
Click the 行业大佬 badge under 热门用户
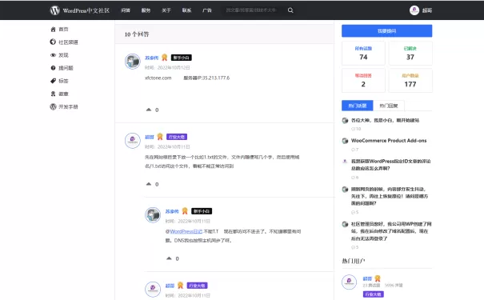pyautogui.click(x=373, y=294)
